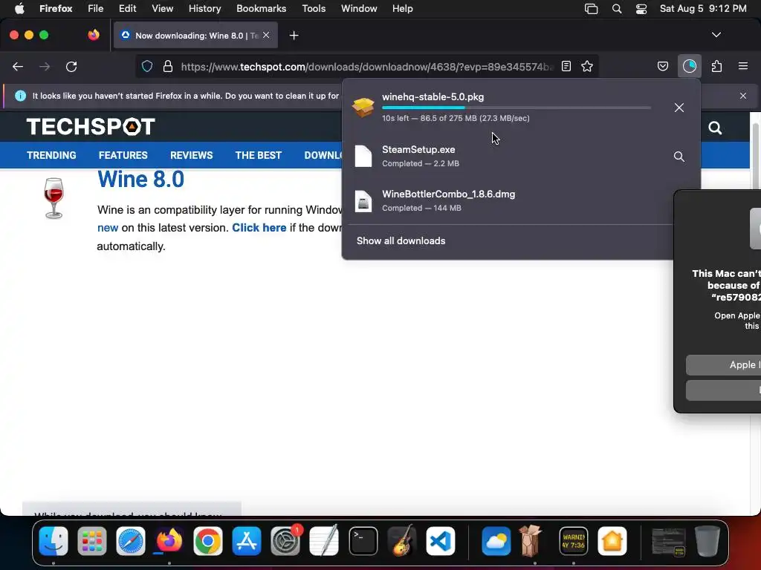Click the winehq-stable-5.0.pkg download progress bar
This screenshot has width=761, height=570.
tap(516, 108)
